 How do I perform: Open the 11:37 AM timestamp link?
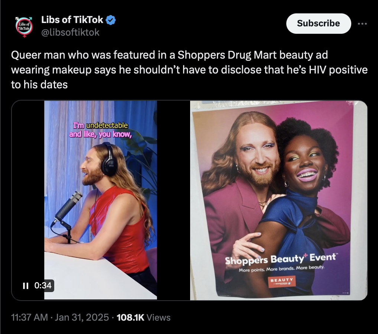(29, 317)
